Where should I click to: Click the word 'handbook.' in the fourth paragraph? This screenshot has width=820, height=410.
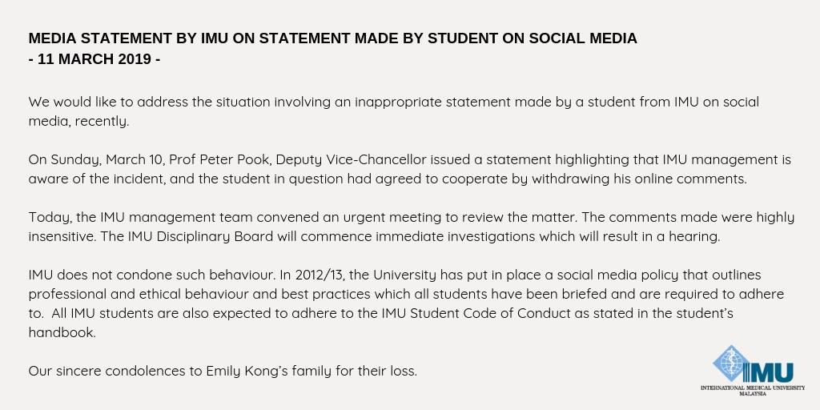[x=62, y=332]
